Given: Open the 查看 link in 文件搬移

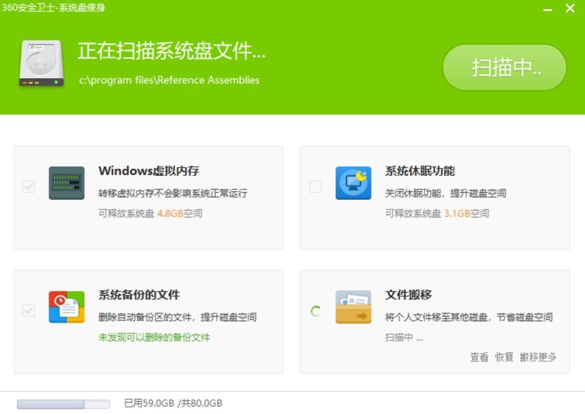Looking at the screenshot, I should click(479, 357).
